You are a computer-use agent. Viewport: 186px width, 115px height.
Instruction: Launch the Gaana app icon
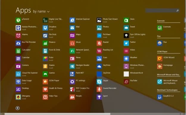[45, 66]
